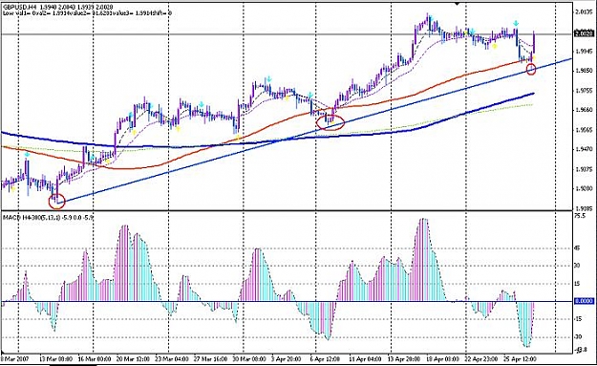Click the 1.9565 price axis label
This screenshot has height=366, width=597.
585,130
